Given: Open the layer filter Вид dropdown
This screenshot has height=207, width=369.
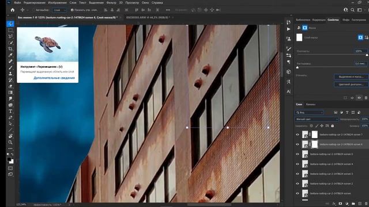Looking at the screenshot, I should pyautogui.click(x=309, y=113).
